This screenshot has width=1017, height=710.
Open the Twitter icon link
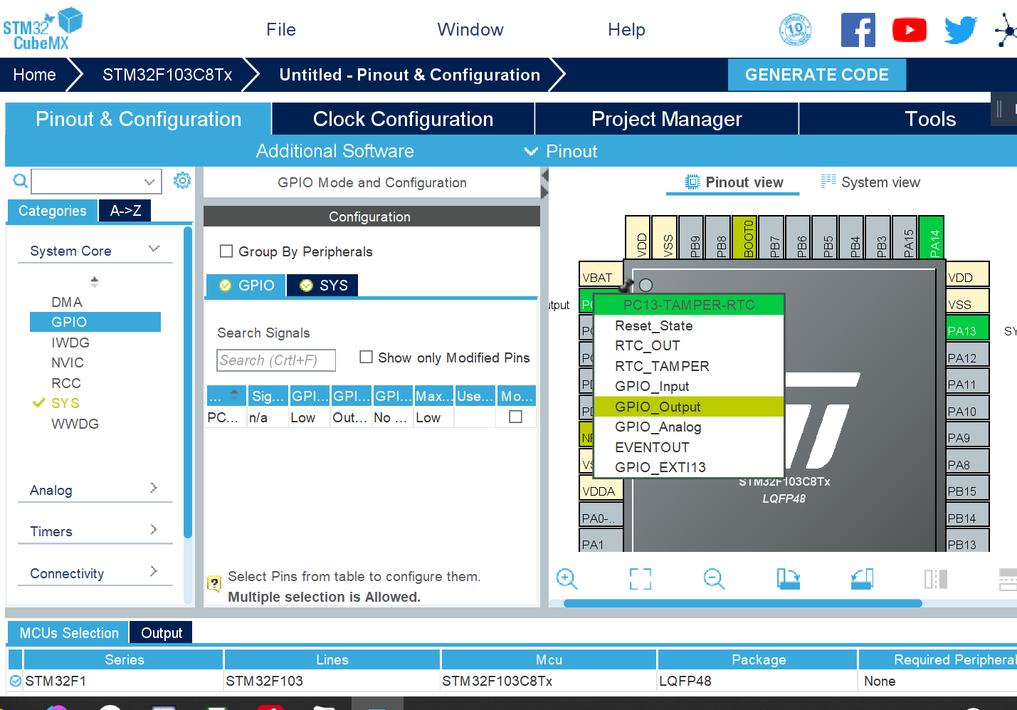[961, 30]
